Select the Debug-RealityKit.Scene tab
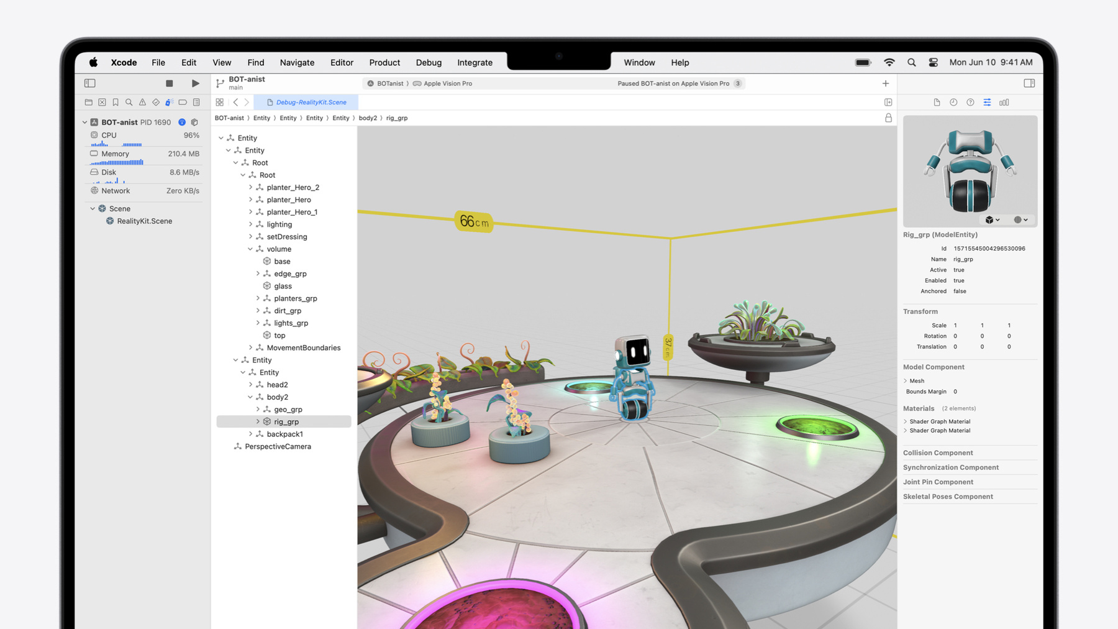1118x629 pixels. click(306, 102)
